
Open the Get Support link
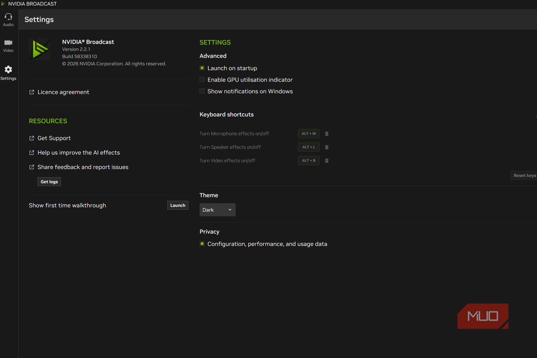[x=54, y=138]
